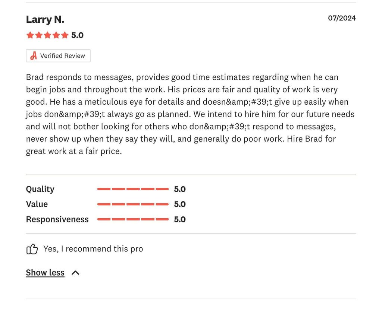The width and height of the screenshot is (382, 311).
Task: Click the Quality 5.0 score value
Action: pyautogui.click(x=180, y=189)
